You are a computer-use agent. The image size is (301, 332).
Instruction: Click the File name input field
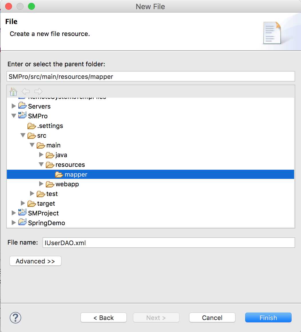point(169,243)
